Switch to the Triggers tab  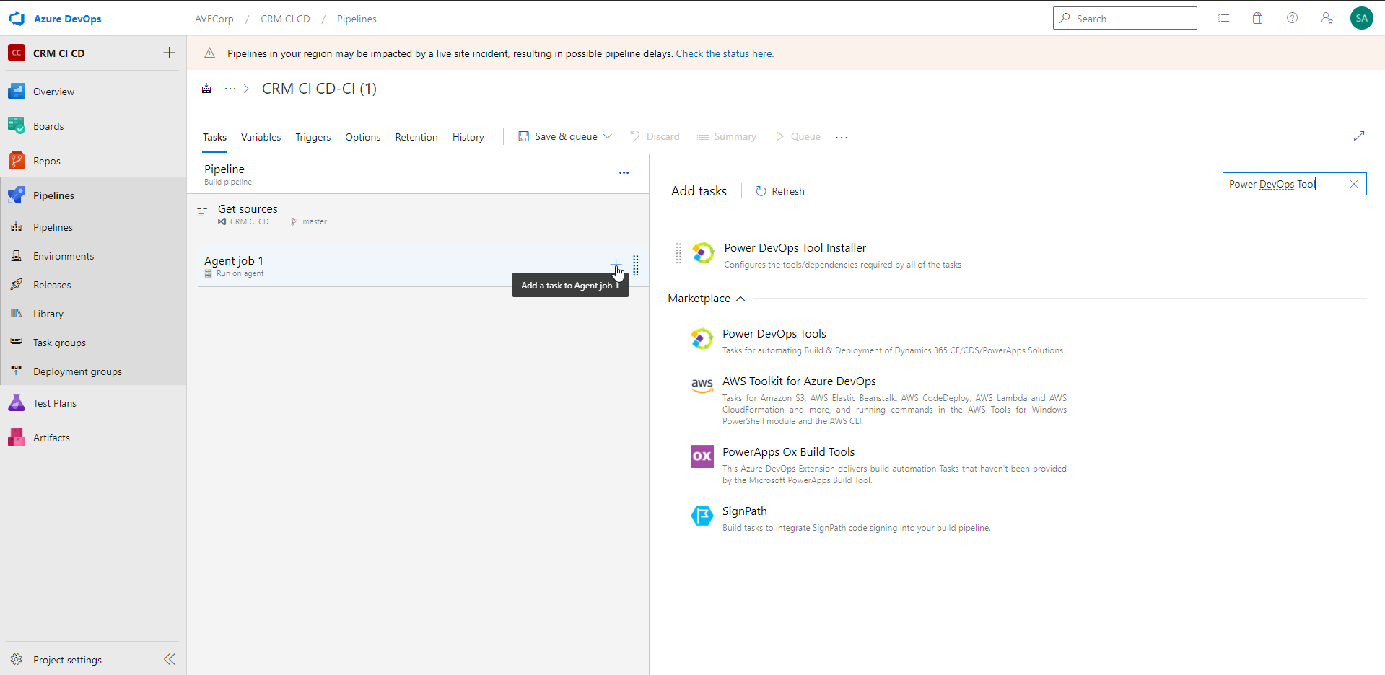[x=313, y=137]
